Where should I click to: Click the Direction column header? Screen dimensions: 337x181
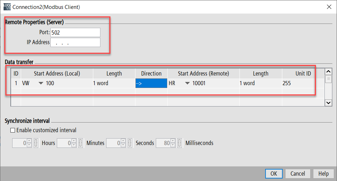[x=151, y=73]
